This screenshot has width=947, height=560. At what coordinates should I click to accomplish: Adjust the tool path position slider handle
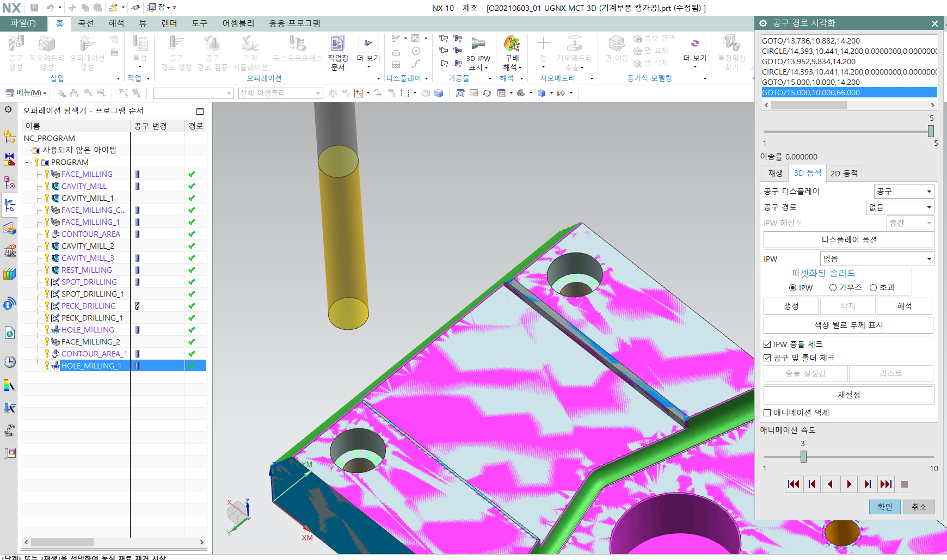tap(931, 131)
